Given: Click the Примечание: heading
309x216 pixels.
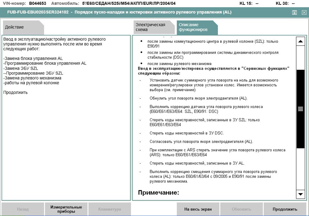Looking at the screenshot, I should coord(158,193).
